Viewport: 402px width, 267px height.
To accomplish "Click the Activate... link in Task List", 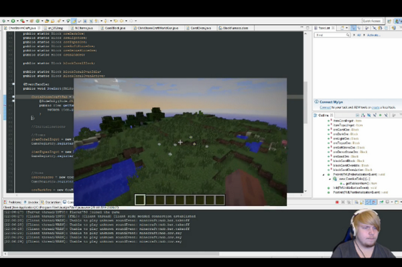I will click(x=374, y=35).
